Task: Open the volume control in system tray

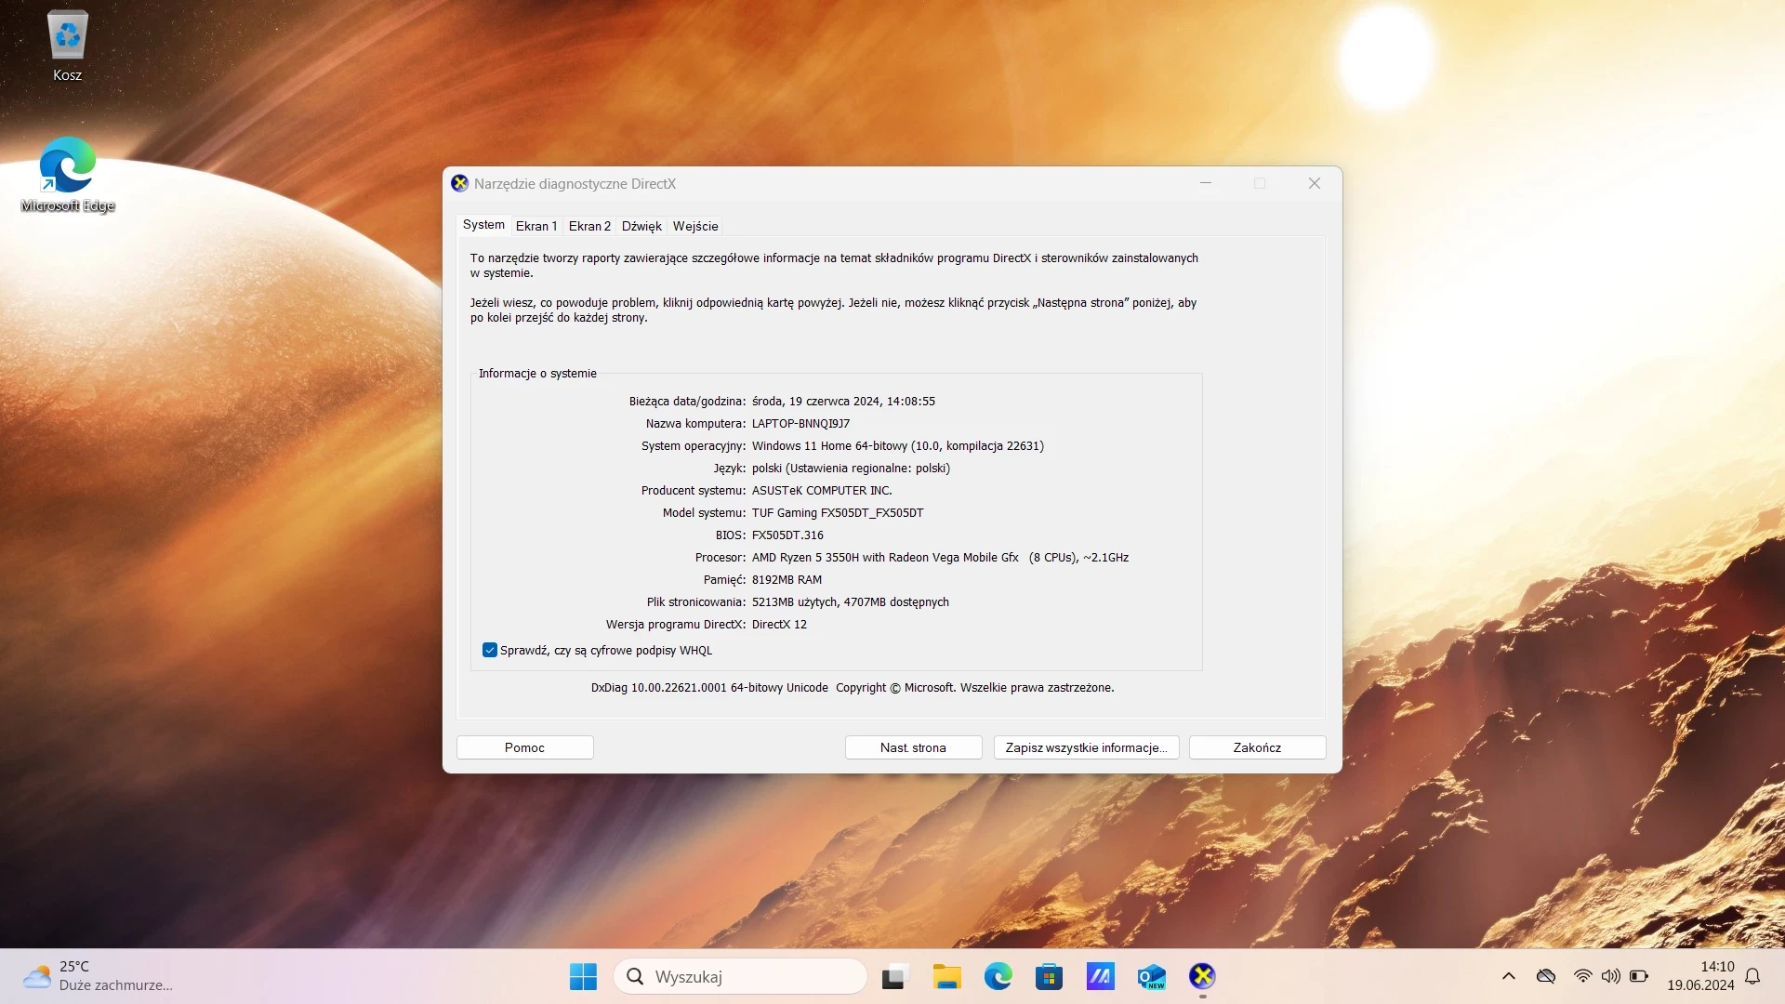Action: click(x=1610, y=976)
